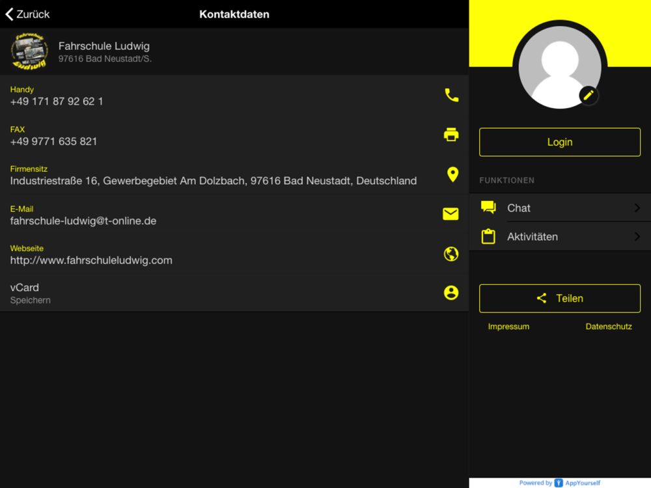651x488 pixels.
Task: Open the Datenschutz link
Action: (609, 327)
